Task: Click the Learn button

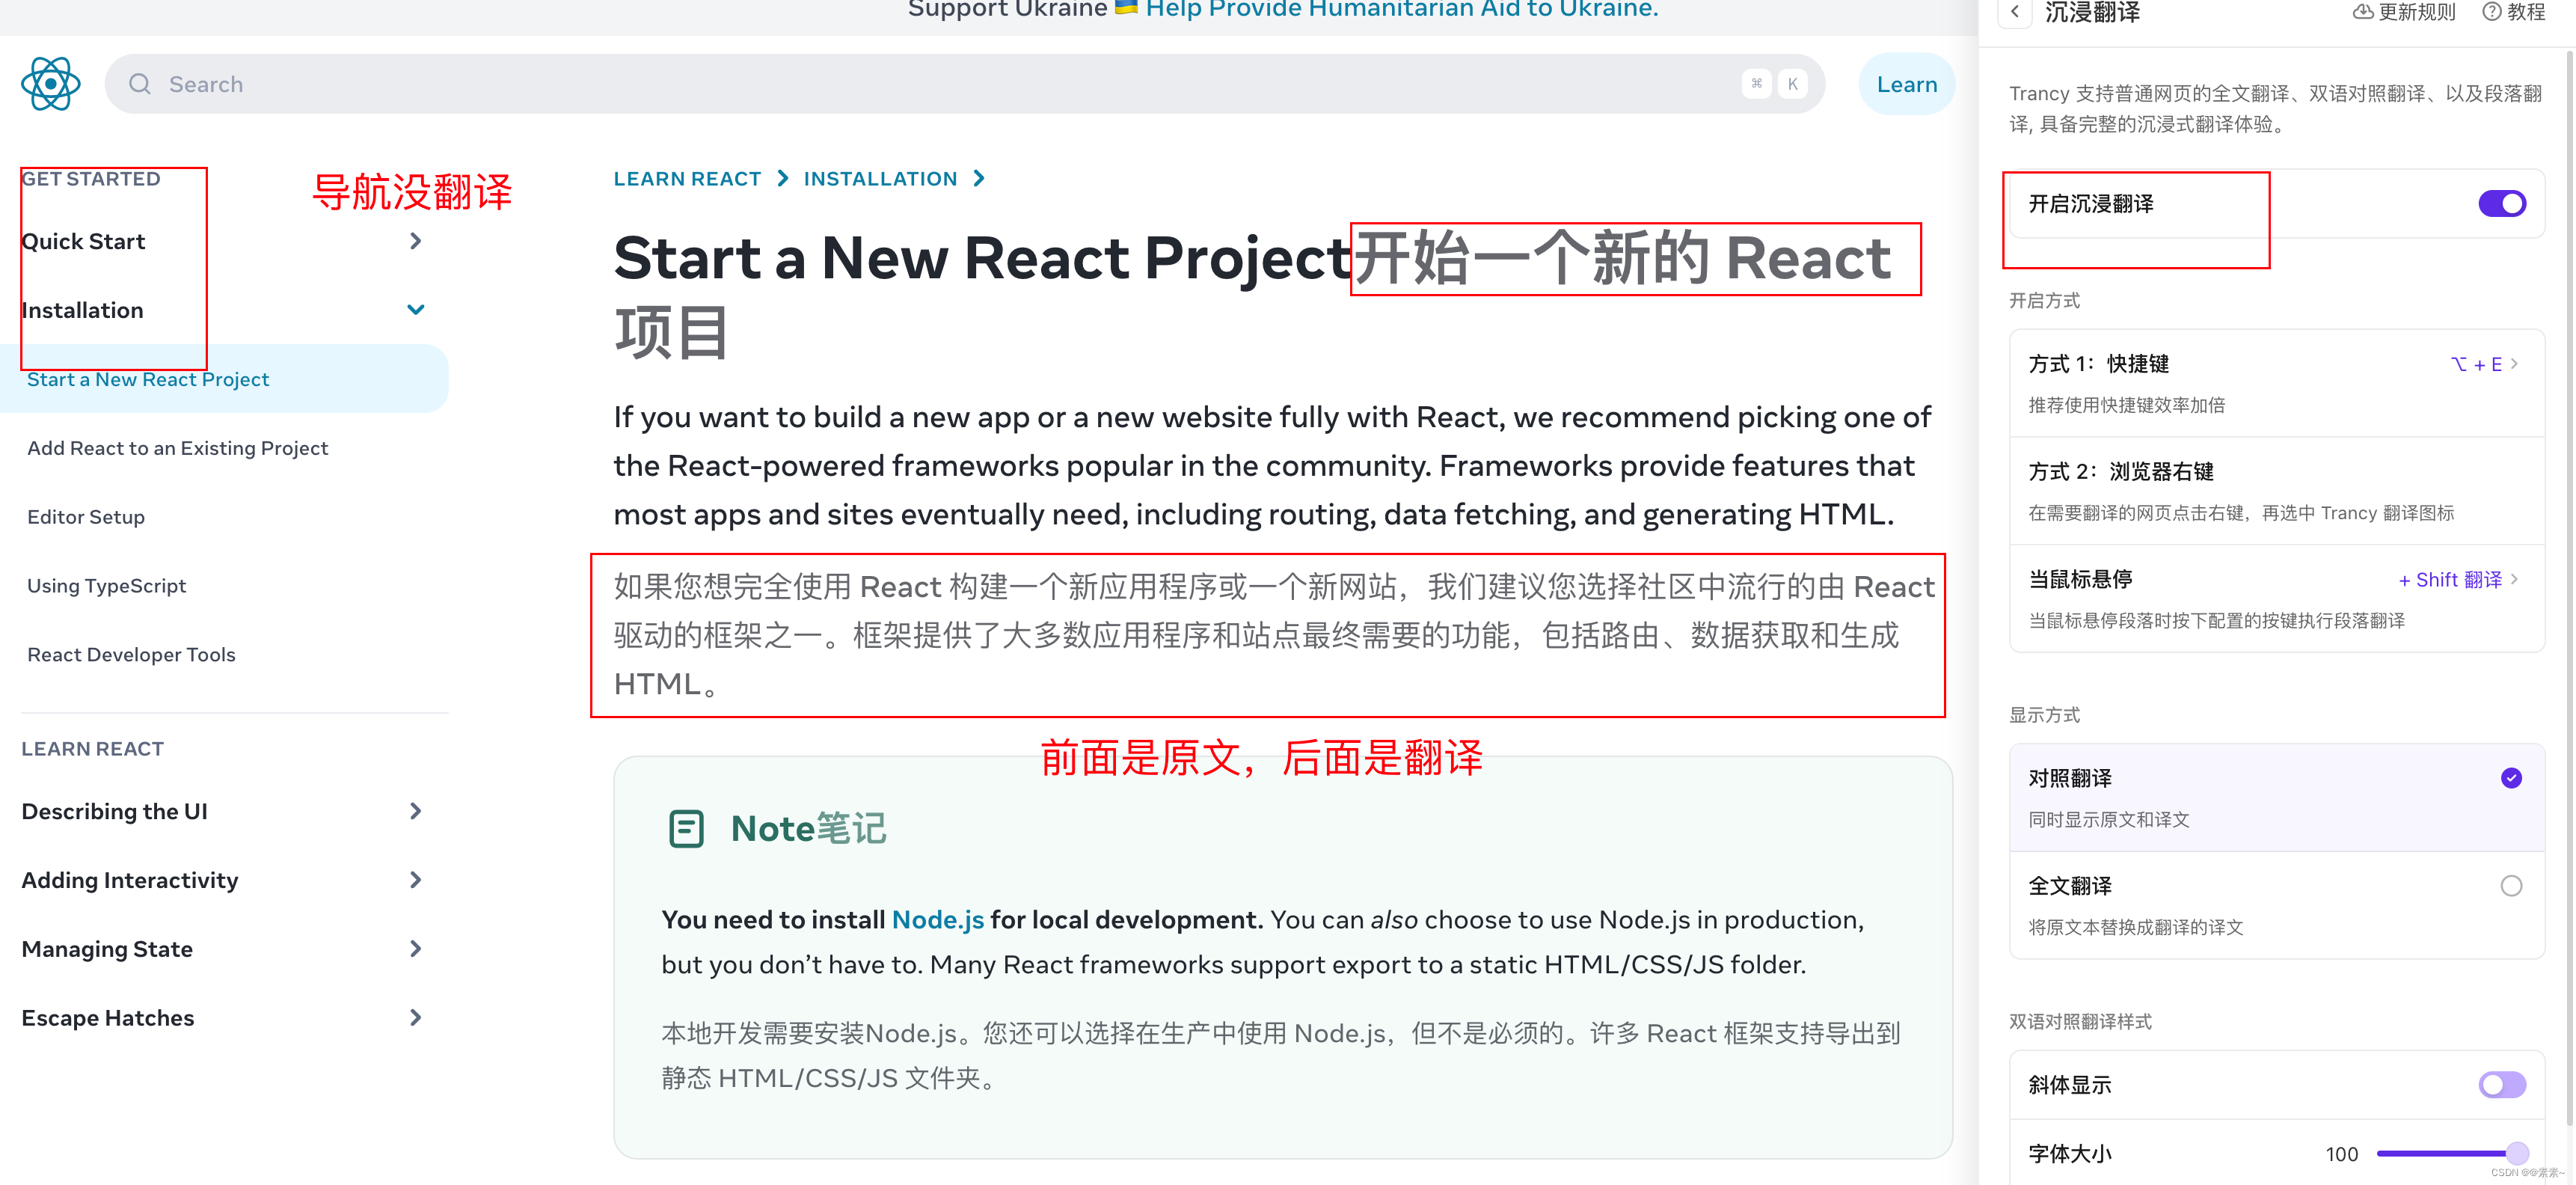Action: (x=1906, y=84)
